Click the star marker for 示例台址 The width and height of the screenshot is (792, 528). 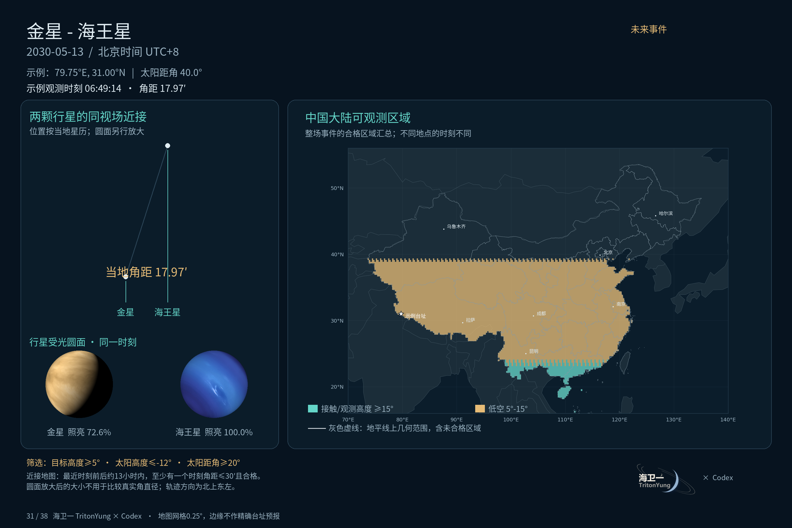coord(401,314)
